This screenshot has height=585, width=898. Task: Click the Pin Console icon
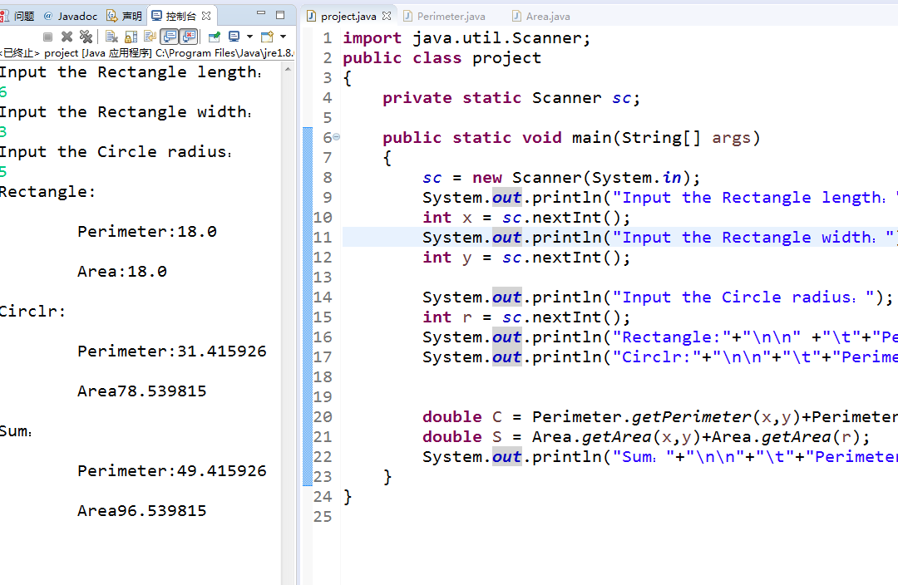pos(215,37)
